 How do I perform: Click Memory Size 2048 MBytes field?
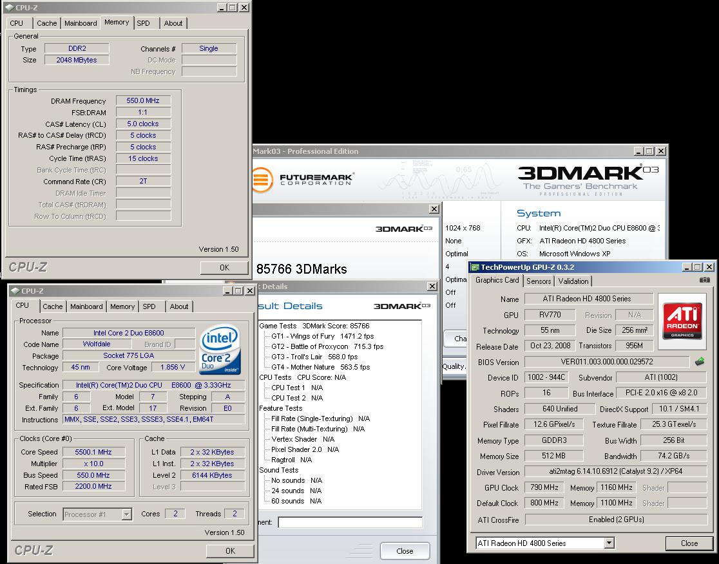tap(77, 60)
